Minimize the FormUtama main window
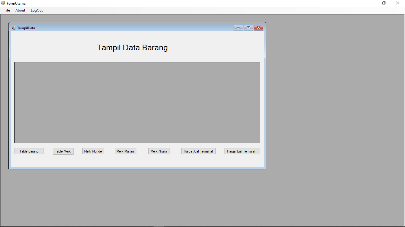Image resolution: width=405 pixels, height=227 pixels. (x=370, y=3)
